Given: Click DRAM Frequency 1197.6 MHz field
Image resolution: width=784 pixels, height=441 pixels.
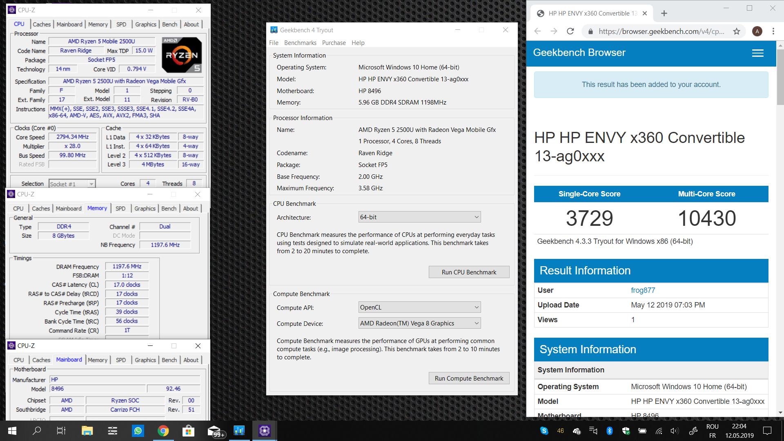Looking at the screenshot, I should point(127,267).
